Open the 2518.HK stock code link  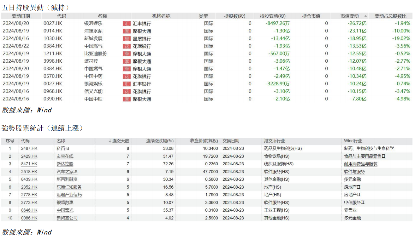(29, 172)
